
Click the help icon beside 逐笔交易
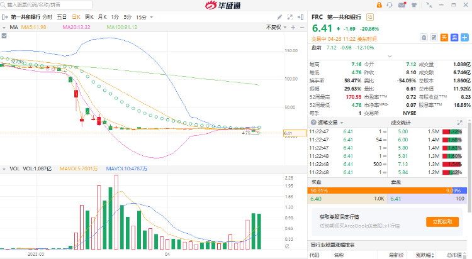pos(313,123)
